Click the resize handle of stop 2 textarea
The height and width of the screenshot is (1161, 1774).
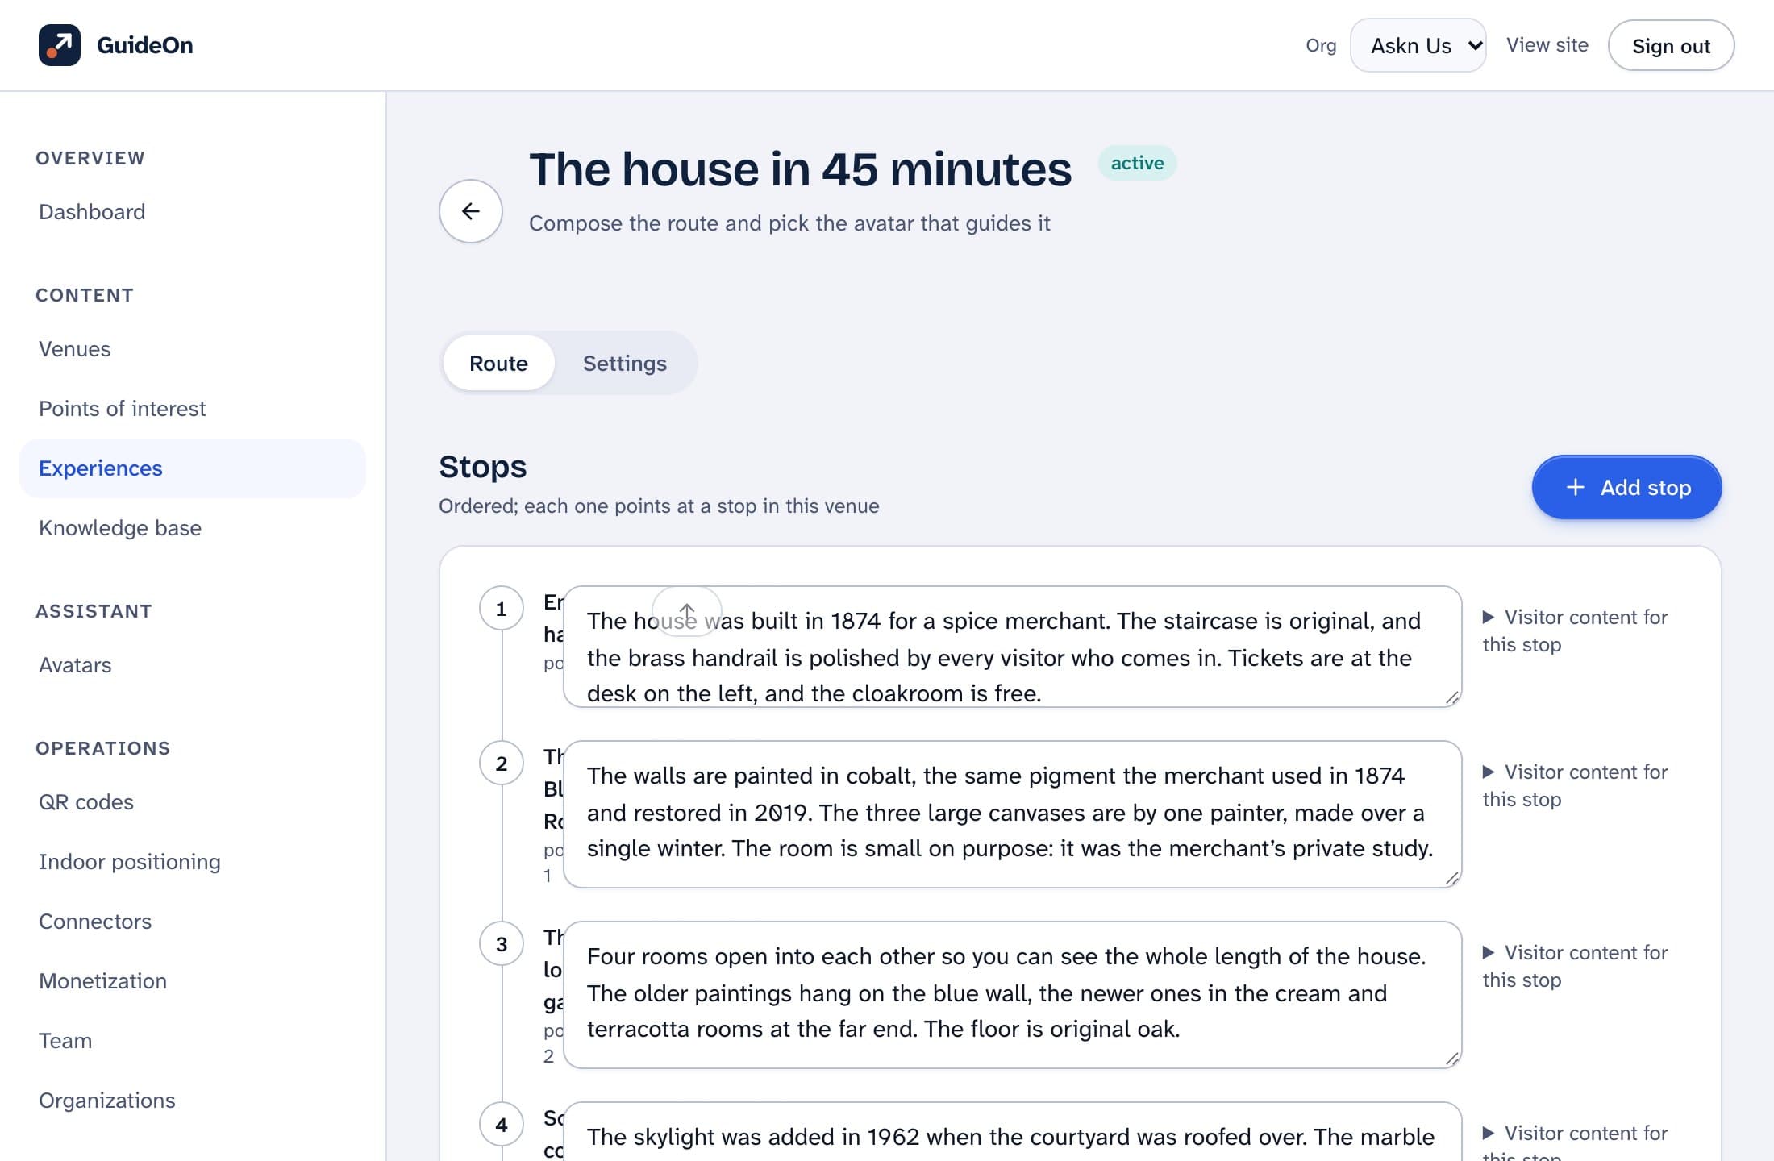[x=1452, y=879]
